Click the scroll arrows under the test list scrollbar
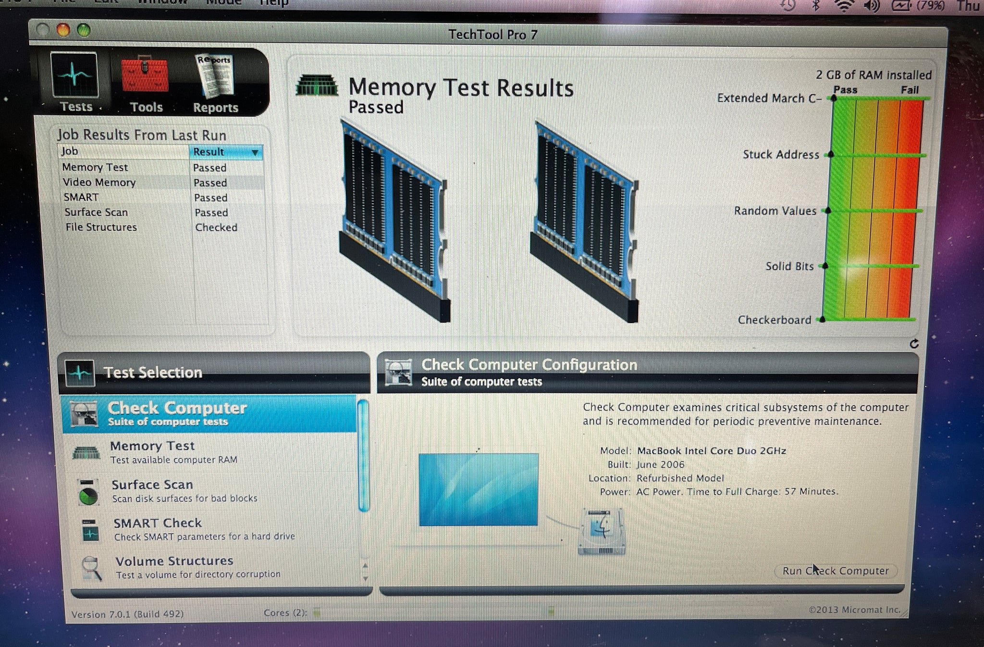 click(x=365, y=572)
